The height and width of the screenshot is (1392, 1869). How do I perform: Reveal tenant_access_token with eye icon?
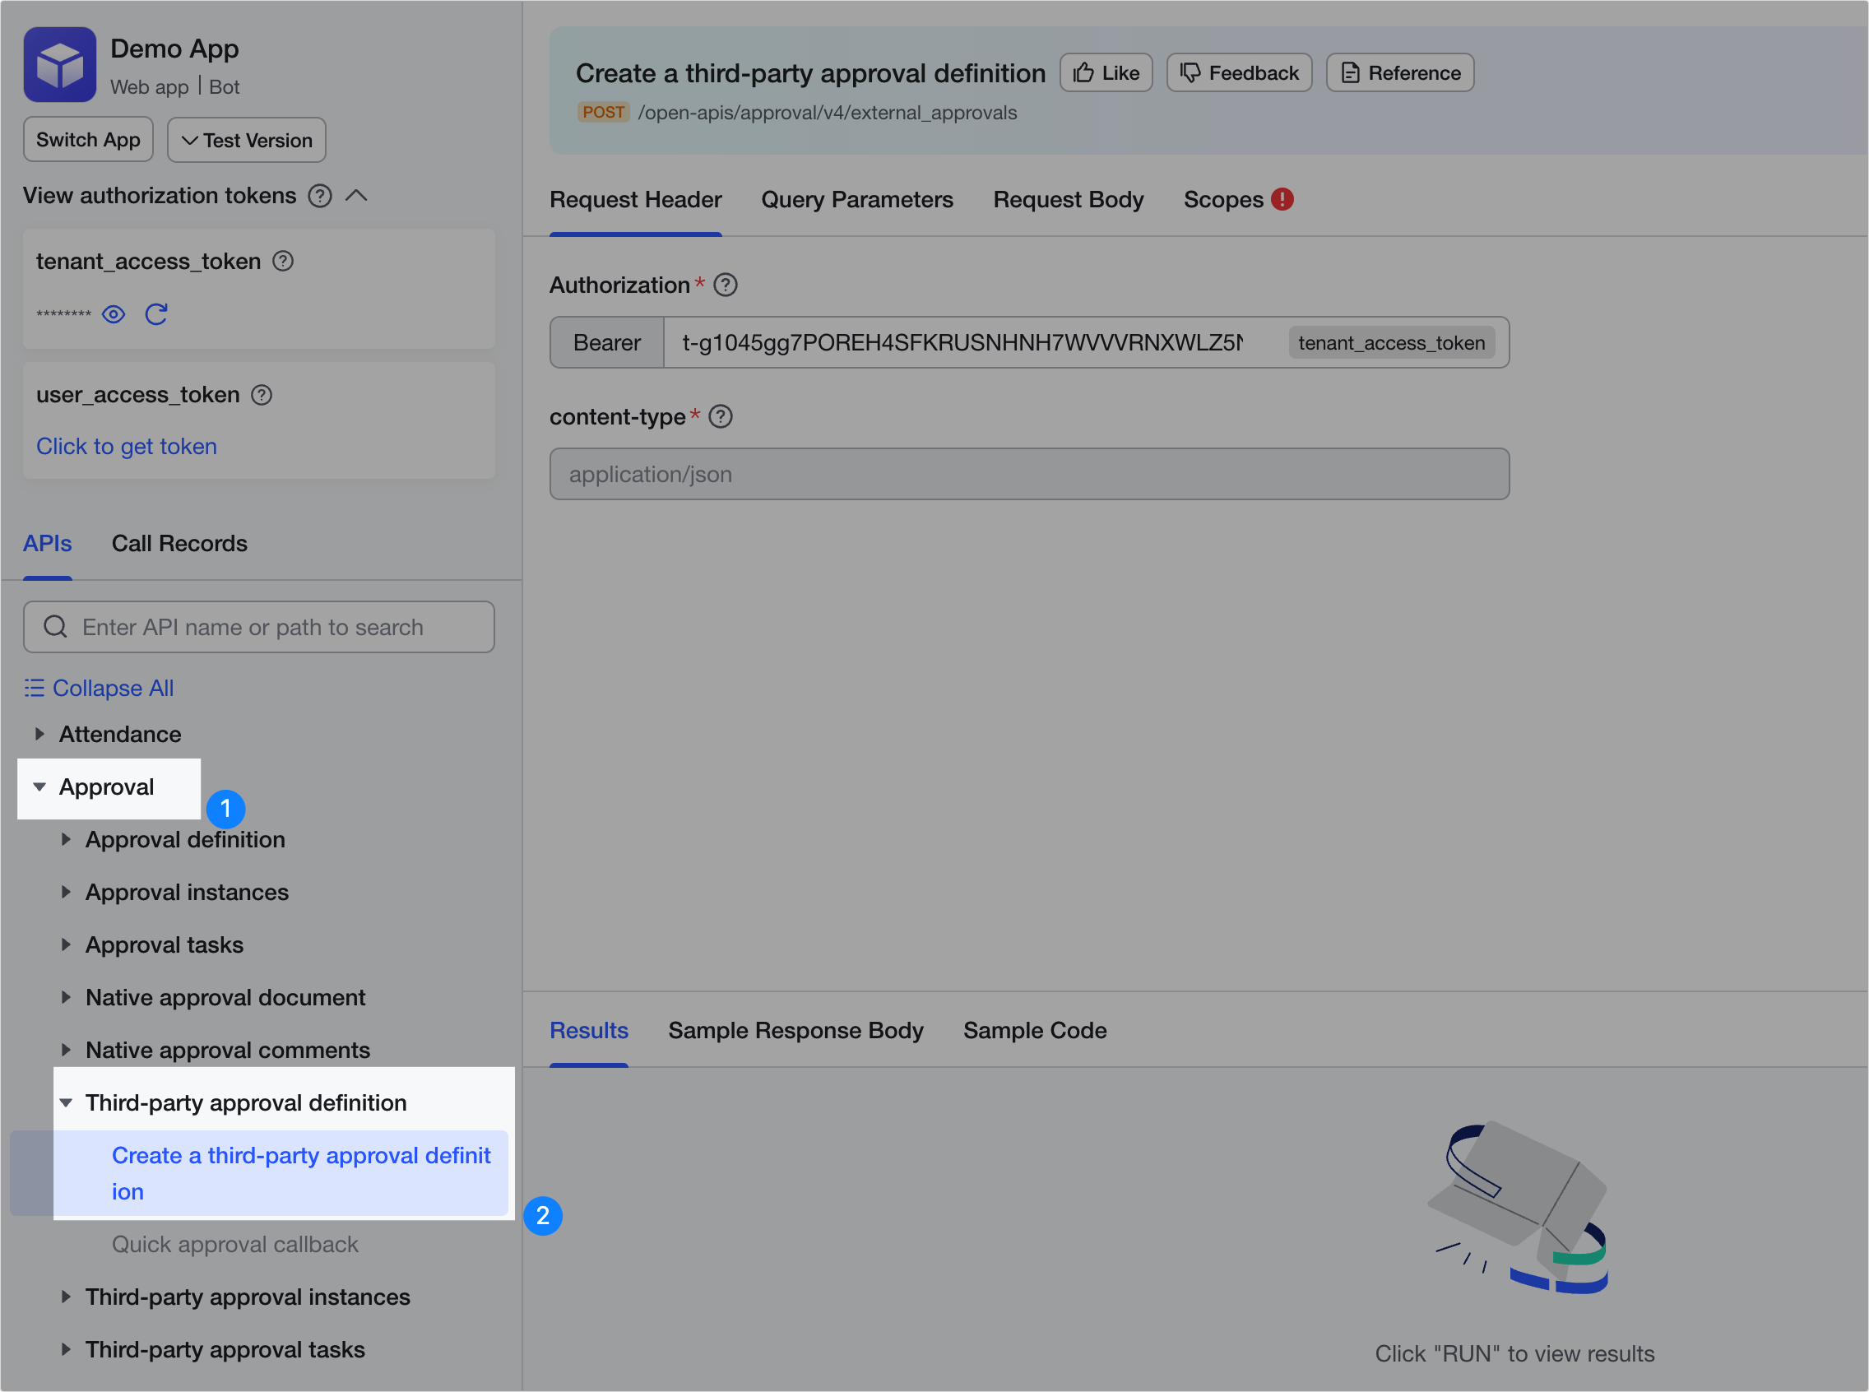pyautogui.click(x=114, y=314)
